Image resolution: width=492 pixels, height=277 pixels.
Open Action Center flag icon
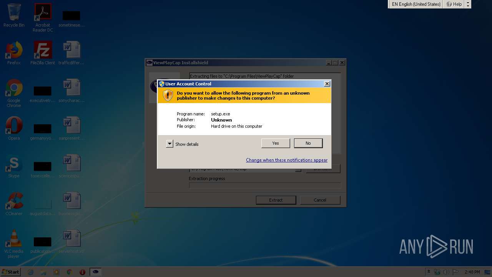coord(456,272)
